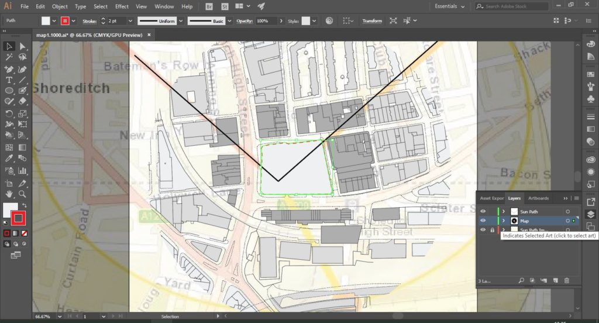Image resolution: width=599 pixels, height=323 pixels.
Task: Close the map1.1000.ai document tab
Action: (x=149, y=35)
